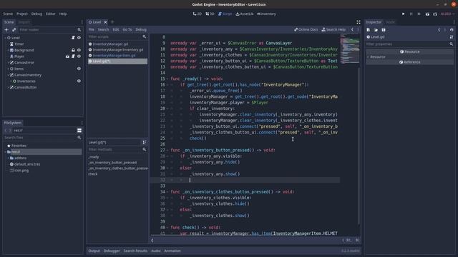Fold the _ready function at line 15

[x=167, y=79]
